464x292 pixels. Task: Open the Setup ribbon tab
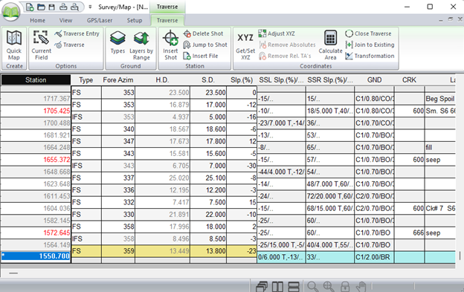pos(135,20)
